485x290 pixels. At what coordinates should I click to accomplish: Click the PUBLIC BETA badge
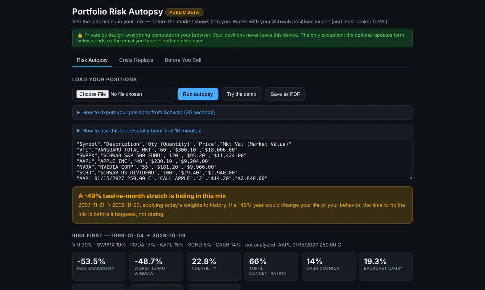coord(184,12)
